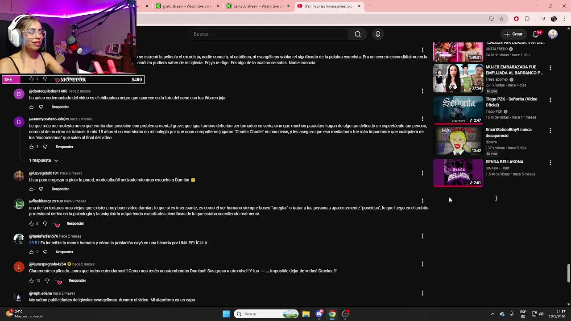This screenshot has width=571, height=321.
Task: Open options menu for @dantequilodran1405 comment
Action: [422, 91]
